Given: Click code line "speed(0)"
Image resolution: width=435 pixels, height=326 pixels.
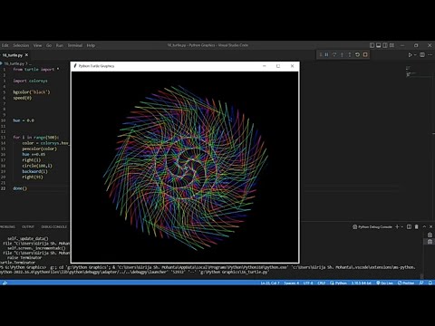Looking at the screenshot, I should tap(22, 98).
